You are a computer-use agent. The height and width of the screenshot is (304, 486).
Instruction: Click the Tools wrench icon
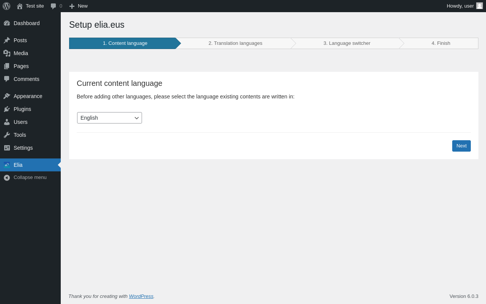tap(7, 135)
